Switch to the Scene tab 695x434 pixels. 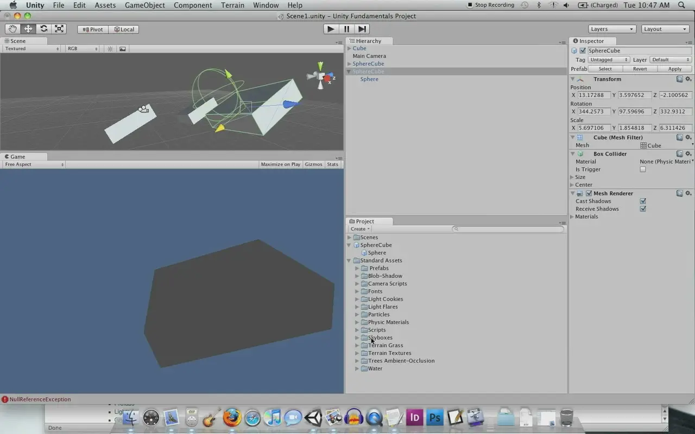pyautogui.click(x=23, y=41)
